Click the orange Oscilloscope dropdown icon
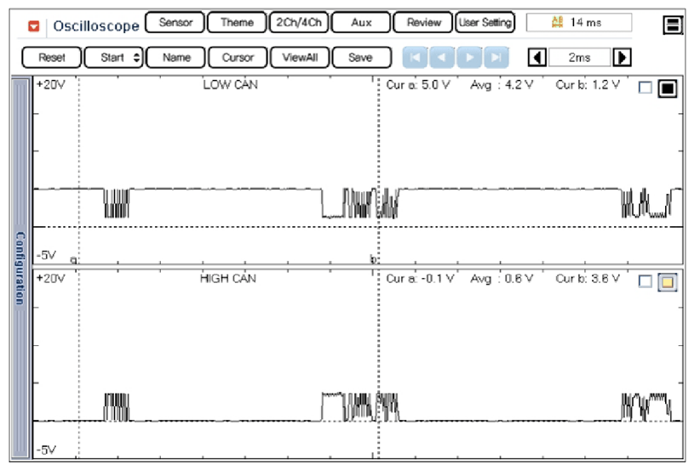 tap(34, 25)
